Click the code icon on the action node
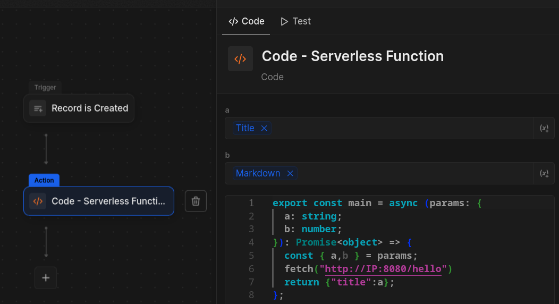 click(38, 201)
